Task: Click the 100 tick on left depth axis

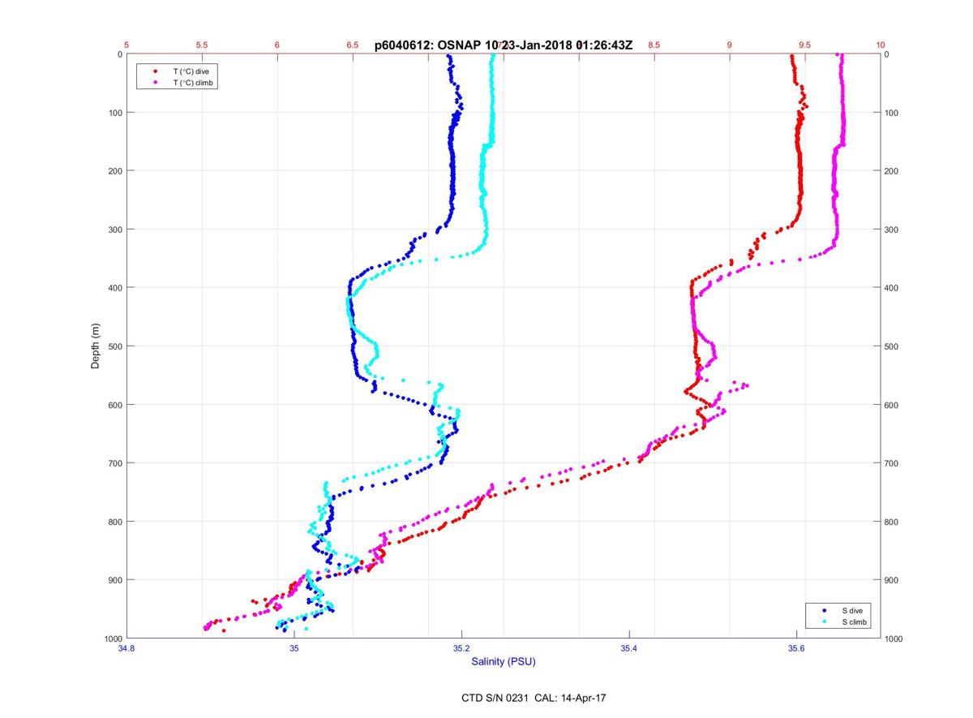Action: coord(115,113)
